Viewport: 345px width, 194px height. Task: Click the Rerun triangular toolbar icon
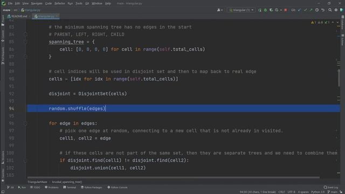tap(260, 10)
